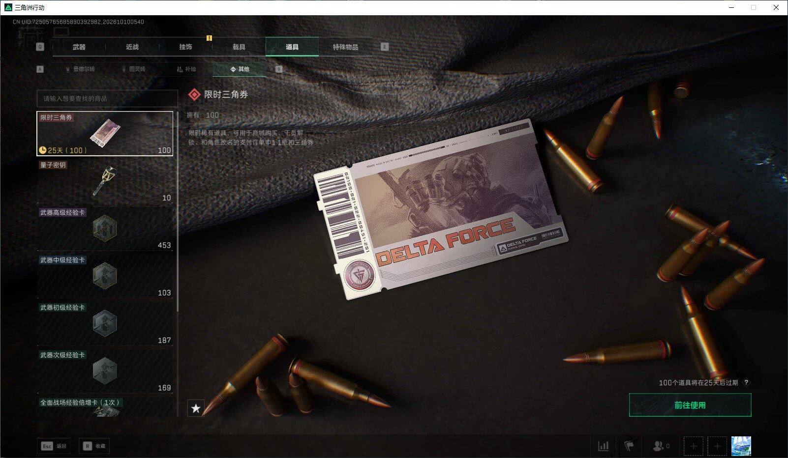Viewport: 788px width, 458px height.
Task: Click the item search input field
Action: pyautogui.click(x=107, y=98)
